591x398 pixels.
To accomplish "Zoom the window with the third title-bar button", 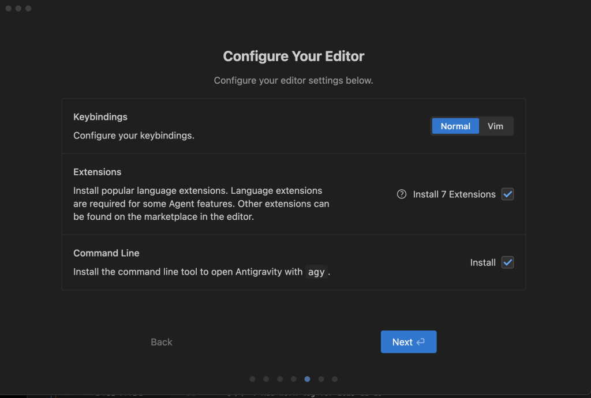I will [28, 9].
